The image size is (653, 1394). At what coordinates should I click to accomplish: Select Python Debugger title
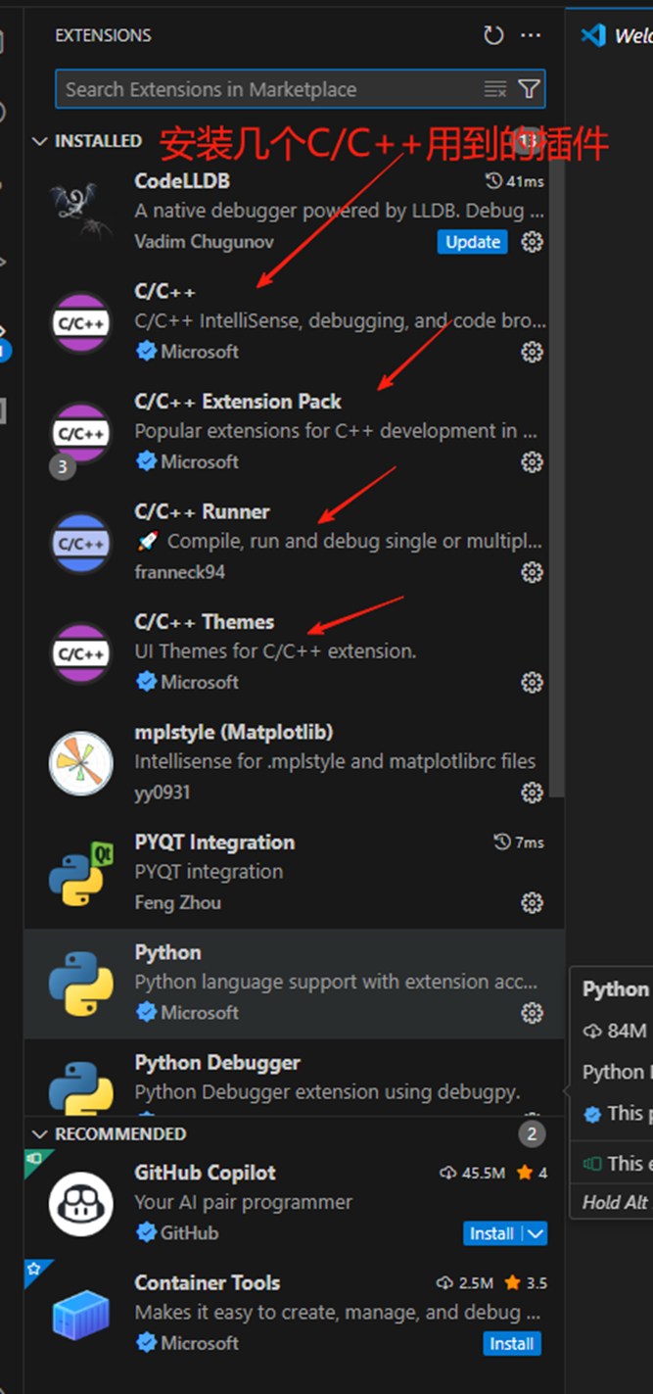[217, 1063]
